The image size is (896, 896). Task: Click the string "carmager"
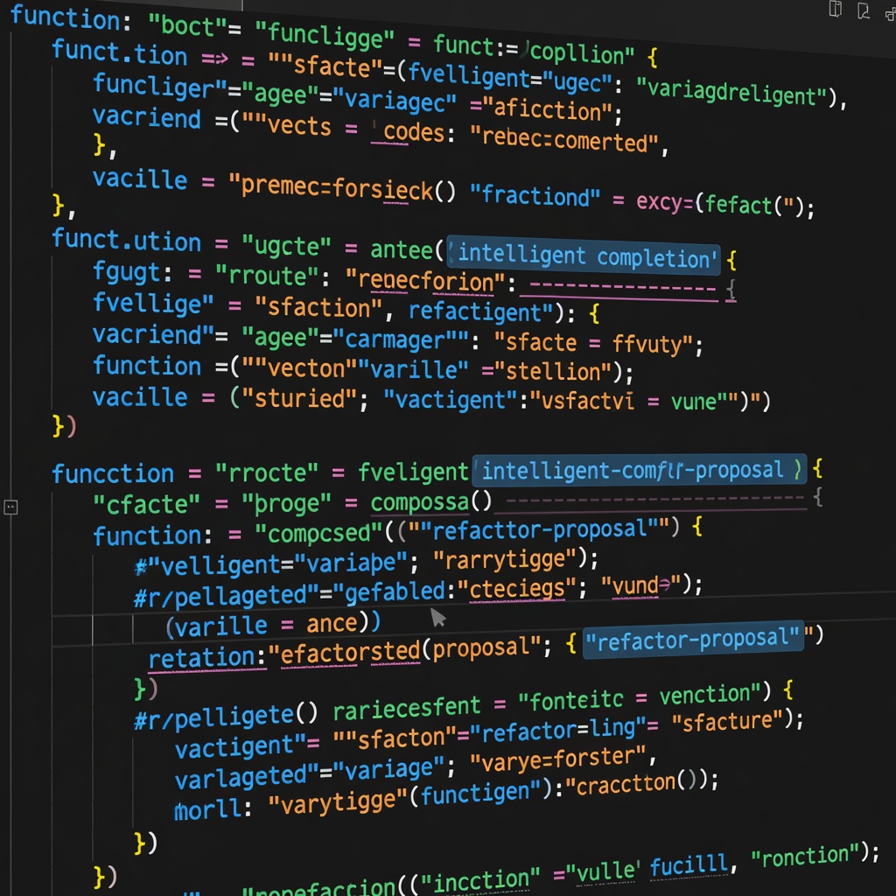click(401, 339)
